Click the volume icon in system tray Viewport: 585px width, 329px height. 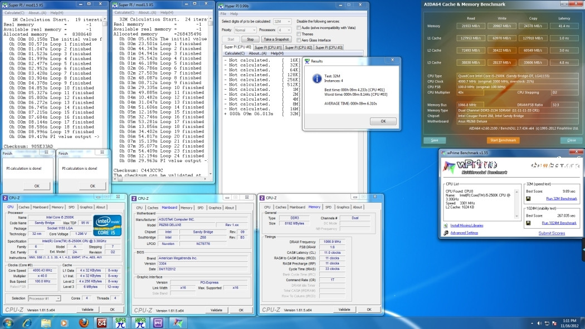[x=539, y=323]
